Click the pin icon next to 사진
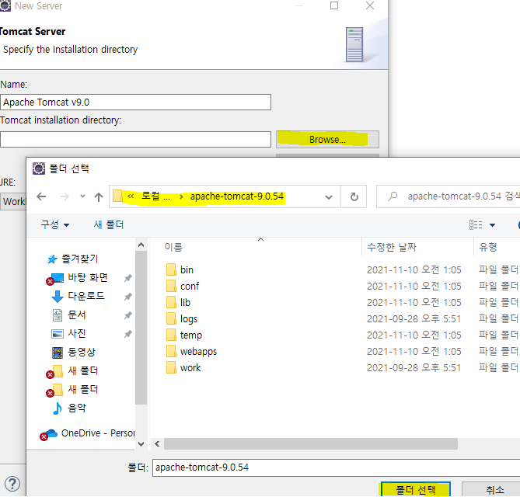The height and width of the screenshot is (497, 520). [x=128, y=334]
